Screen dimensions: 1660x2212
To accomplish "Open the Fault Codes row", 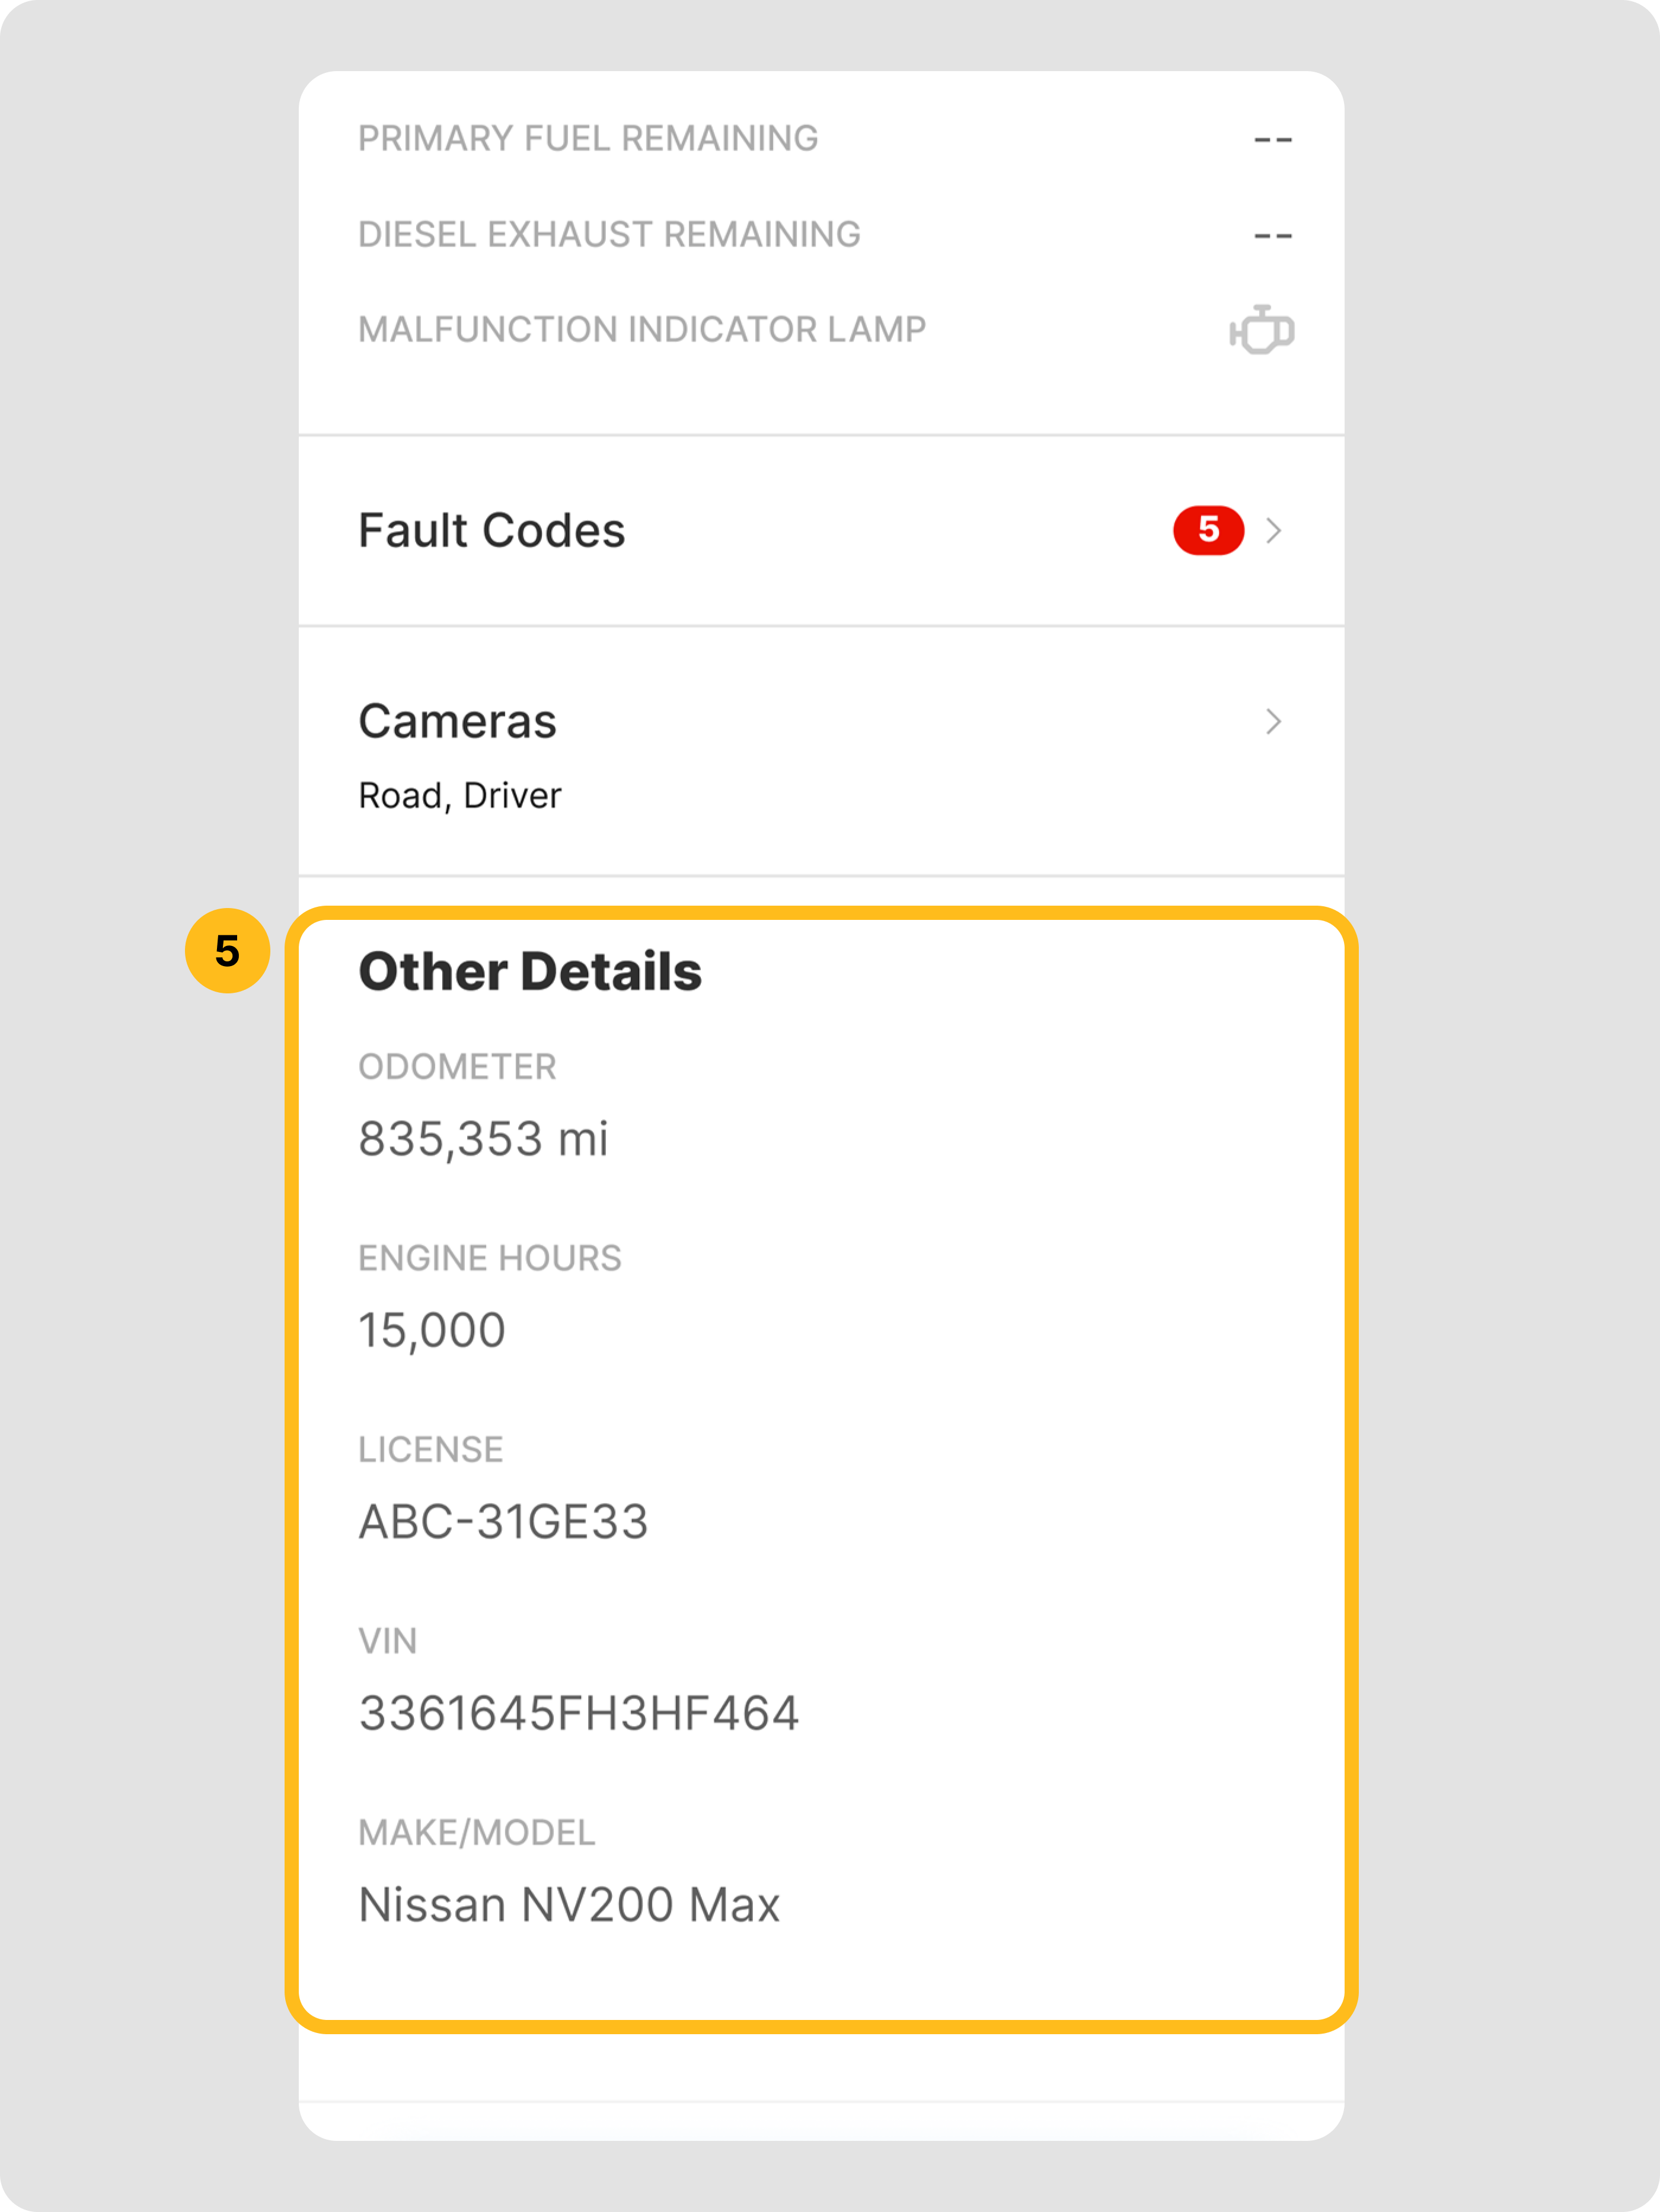I will tap(491, 530).
